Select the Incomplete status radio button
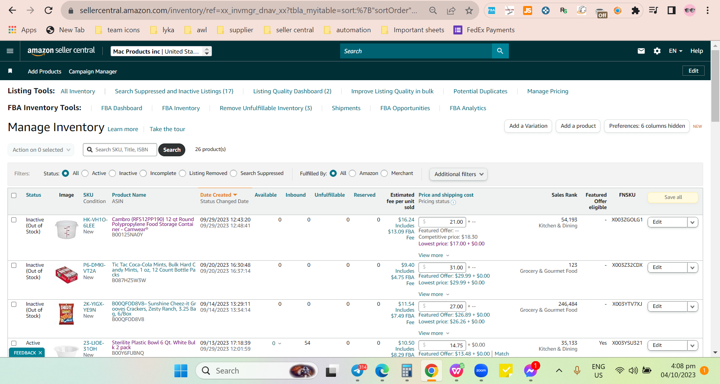This screenshot has height=384, width=720. pos(143,173)
